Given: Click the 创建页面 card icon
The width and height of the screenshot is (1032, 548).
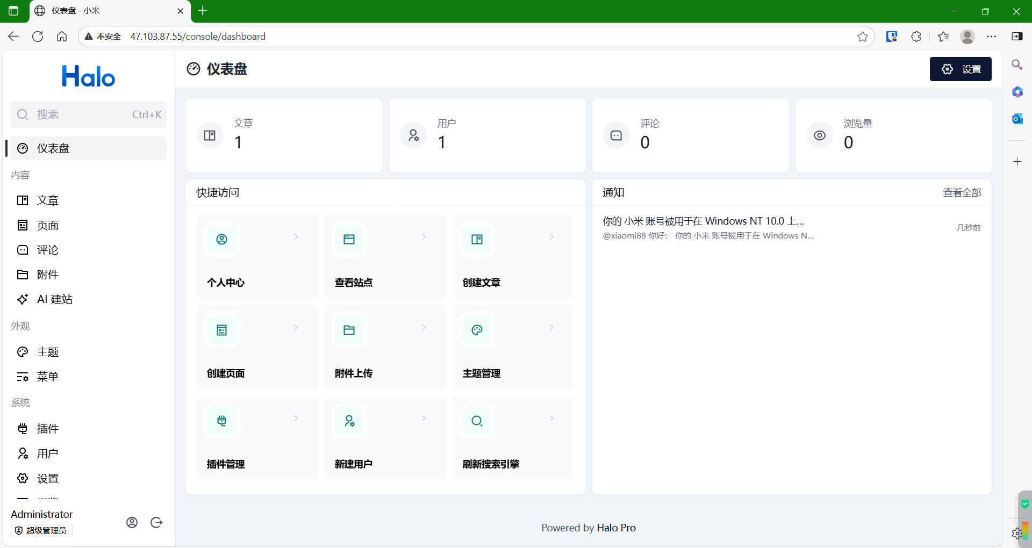Looking at the screenshot, I should click(x=221, y=330).
